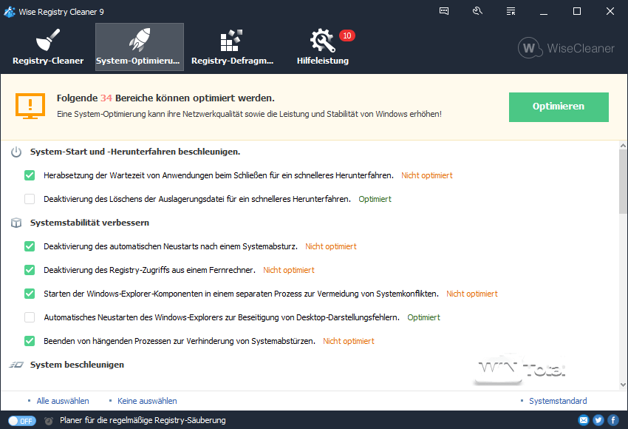Screen dimensions: 628x429
Task: Click the Folgende 34 Bereiche headline
Action: point(165,98)
